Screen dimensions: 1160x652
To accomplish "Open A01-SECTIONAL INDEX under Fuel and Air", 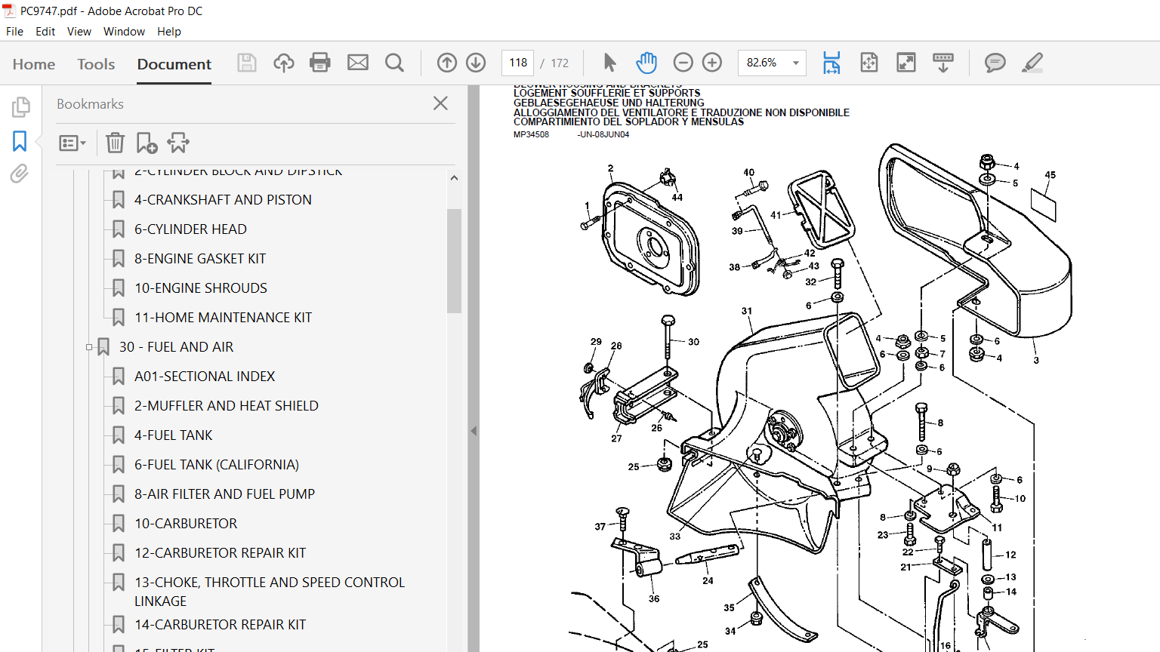I will [205, 377].
